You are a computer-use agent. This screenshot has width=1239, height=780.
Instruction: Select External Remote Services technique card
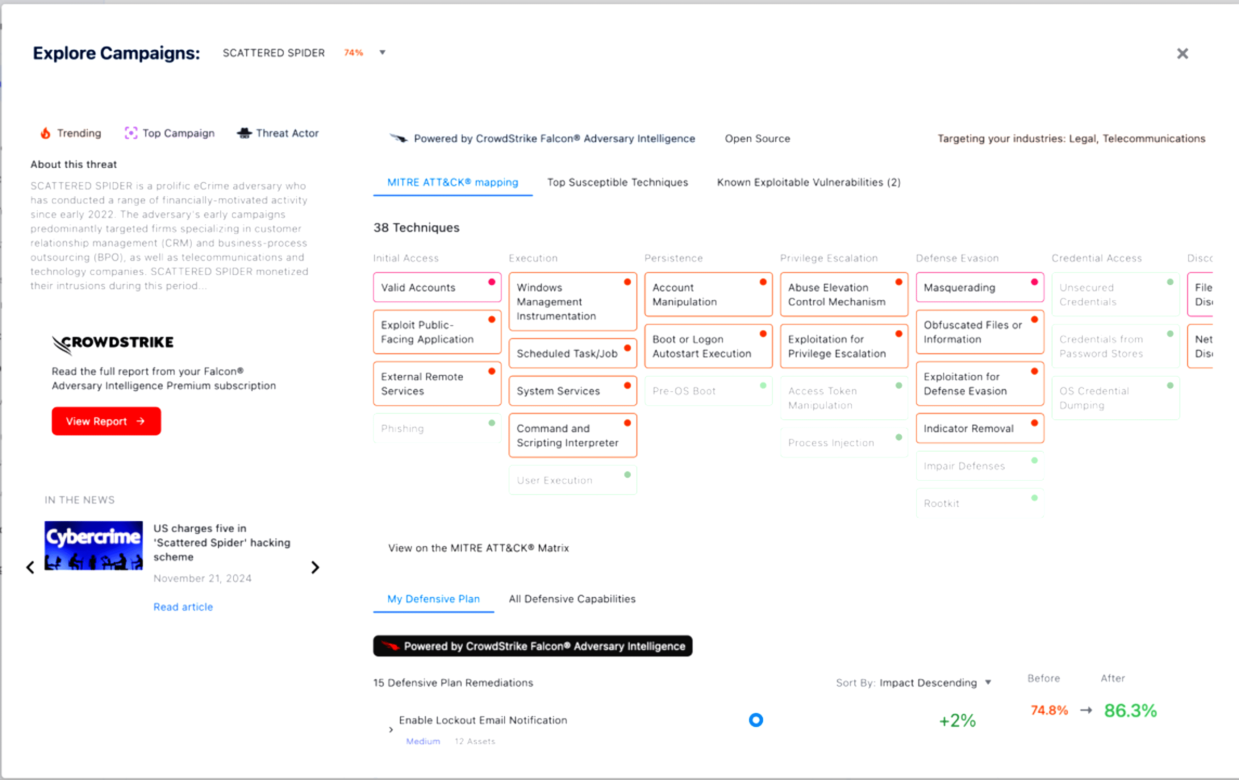pos(437,384)
